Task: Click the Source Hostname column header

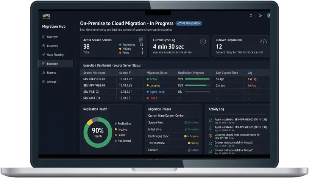Action: click(94, 73)
